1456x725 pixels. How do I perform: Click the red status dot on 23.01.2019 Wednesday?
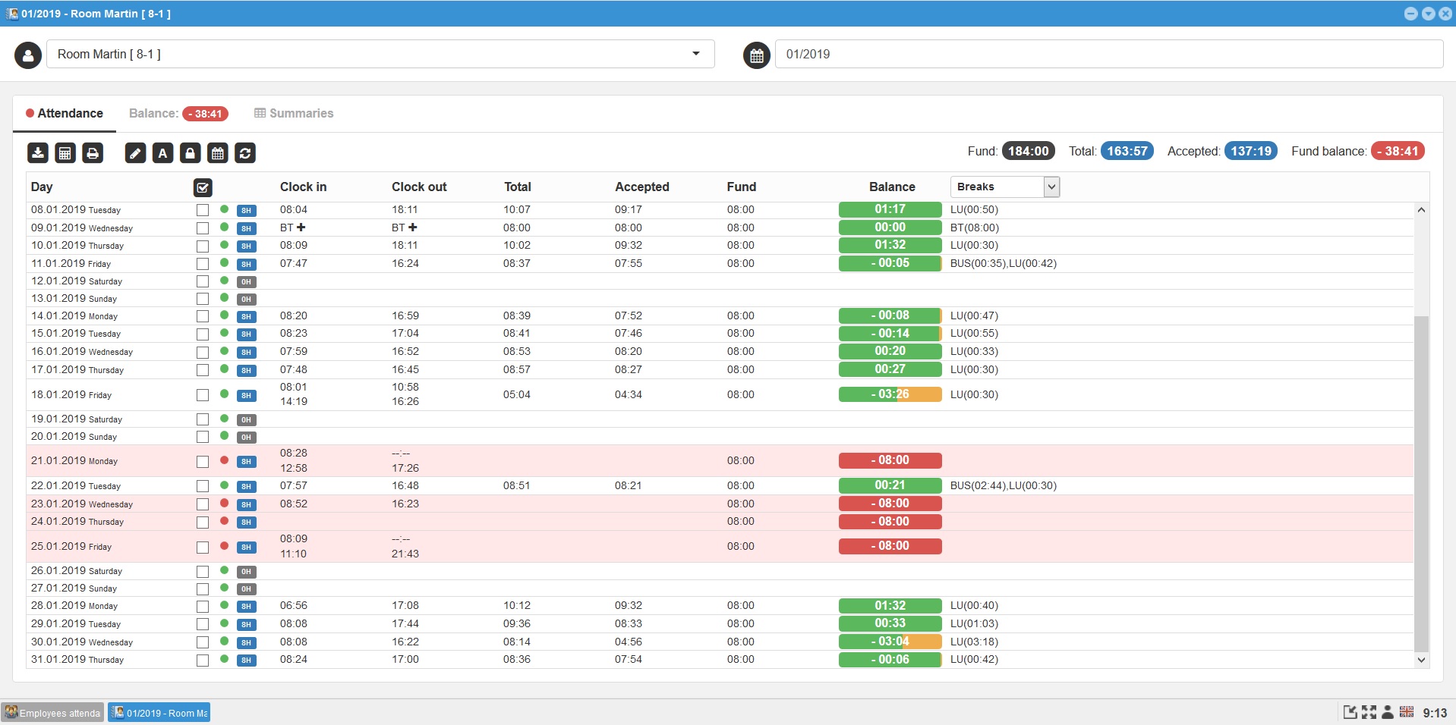[x=224, y=504]
